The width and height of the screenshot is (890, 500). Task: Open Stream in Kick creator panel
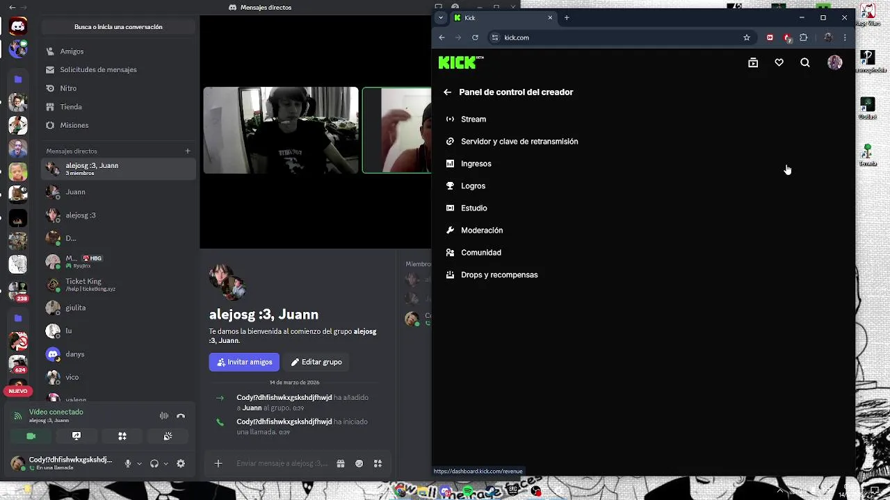(x=467, y=119)
